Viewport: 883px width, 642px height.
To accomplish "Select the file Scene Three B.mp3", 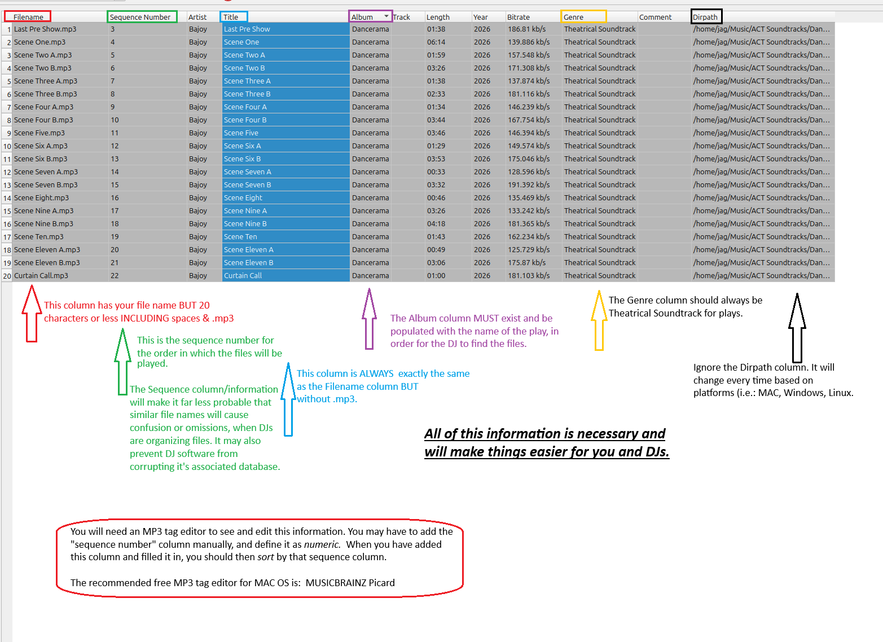I will (x=46, y=94).
